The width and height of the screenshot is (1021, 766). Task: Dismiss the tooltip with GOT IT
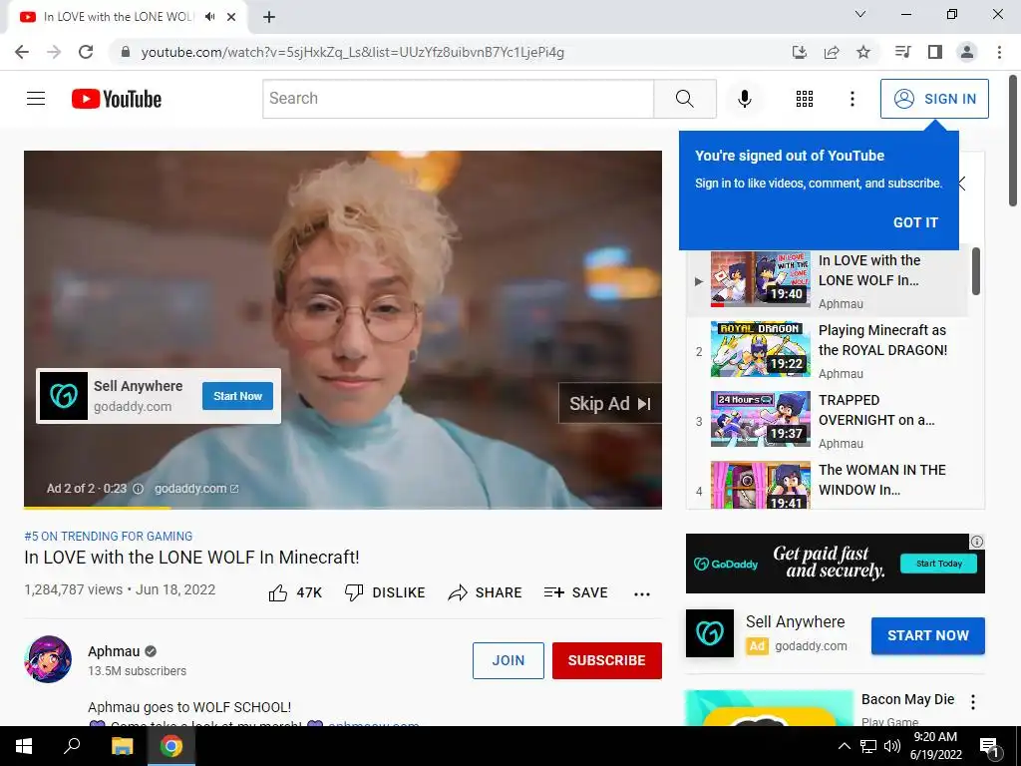(x=915, y=222)
